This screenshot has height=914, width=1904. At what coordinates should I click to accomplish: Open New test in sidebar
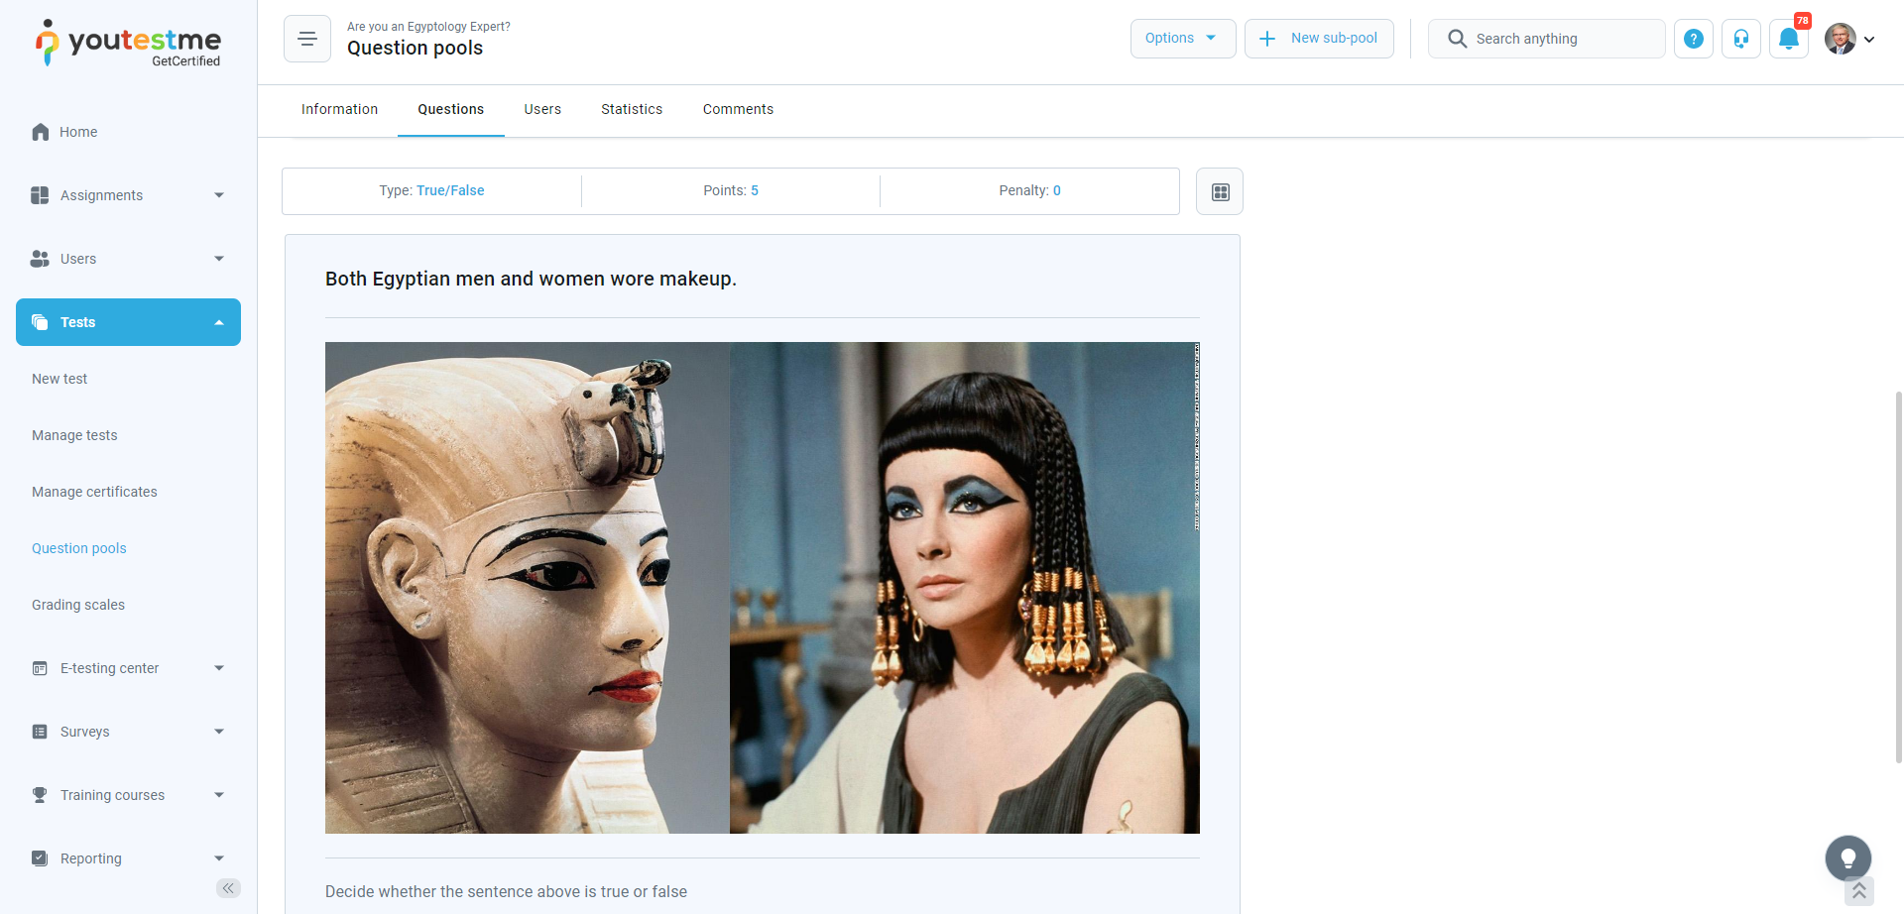click(x=59, y=379)
